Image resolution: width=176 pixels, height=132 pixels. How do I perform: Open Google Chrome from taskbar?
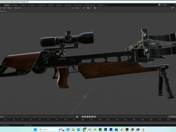(84, 129)
